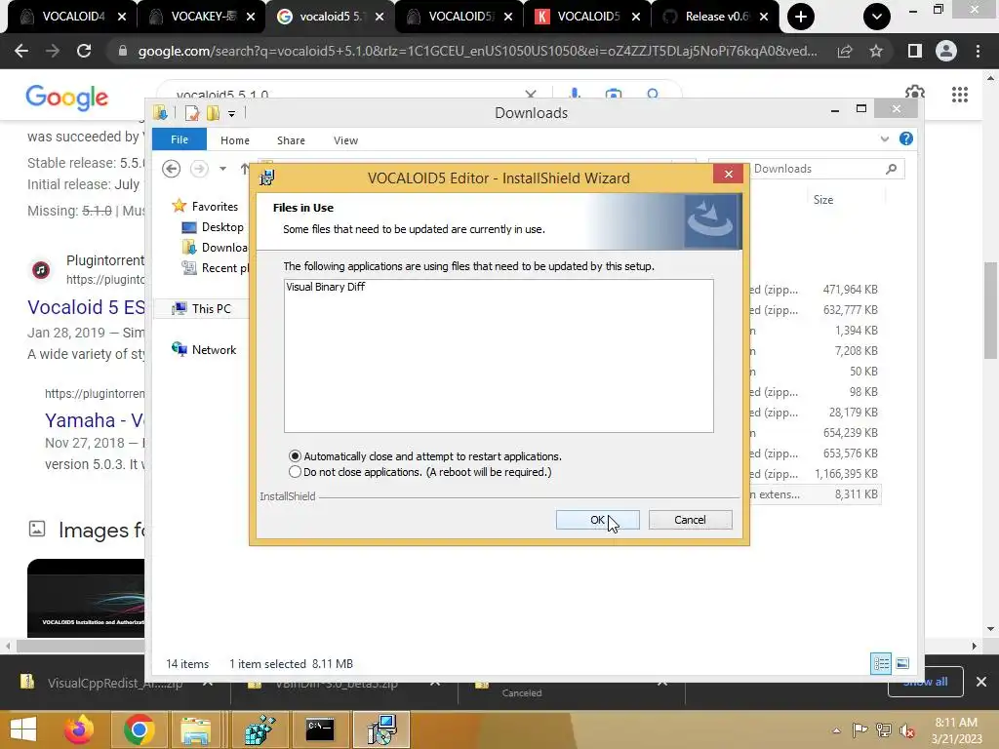Open recent locations dropdown in Explorer

(222, 169)
